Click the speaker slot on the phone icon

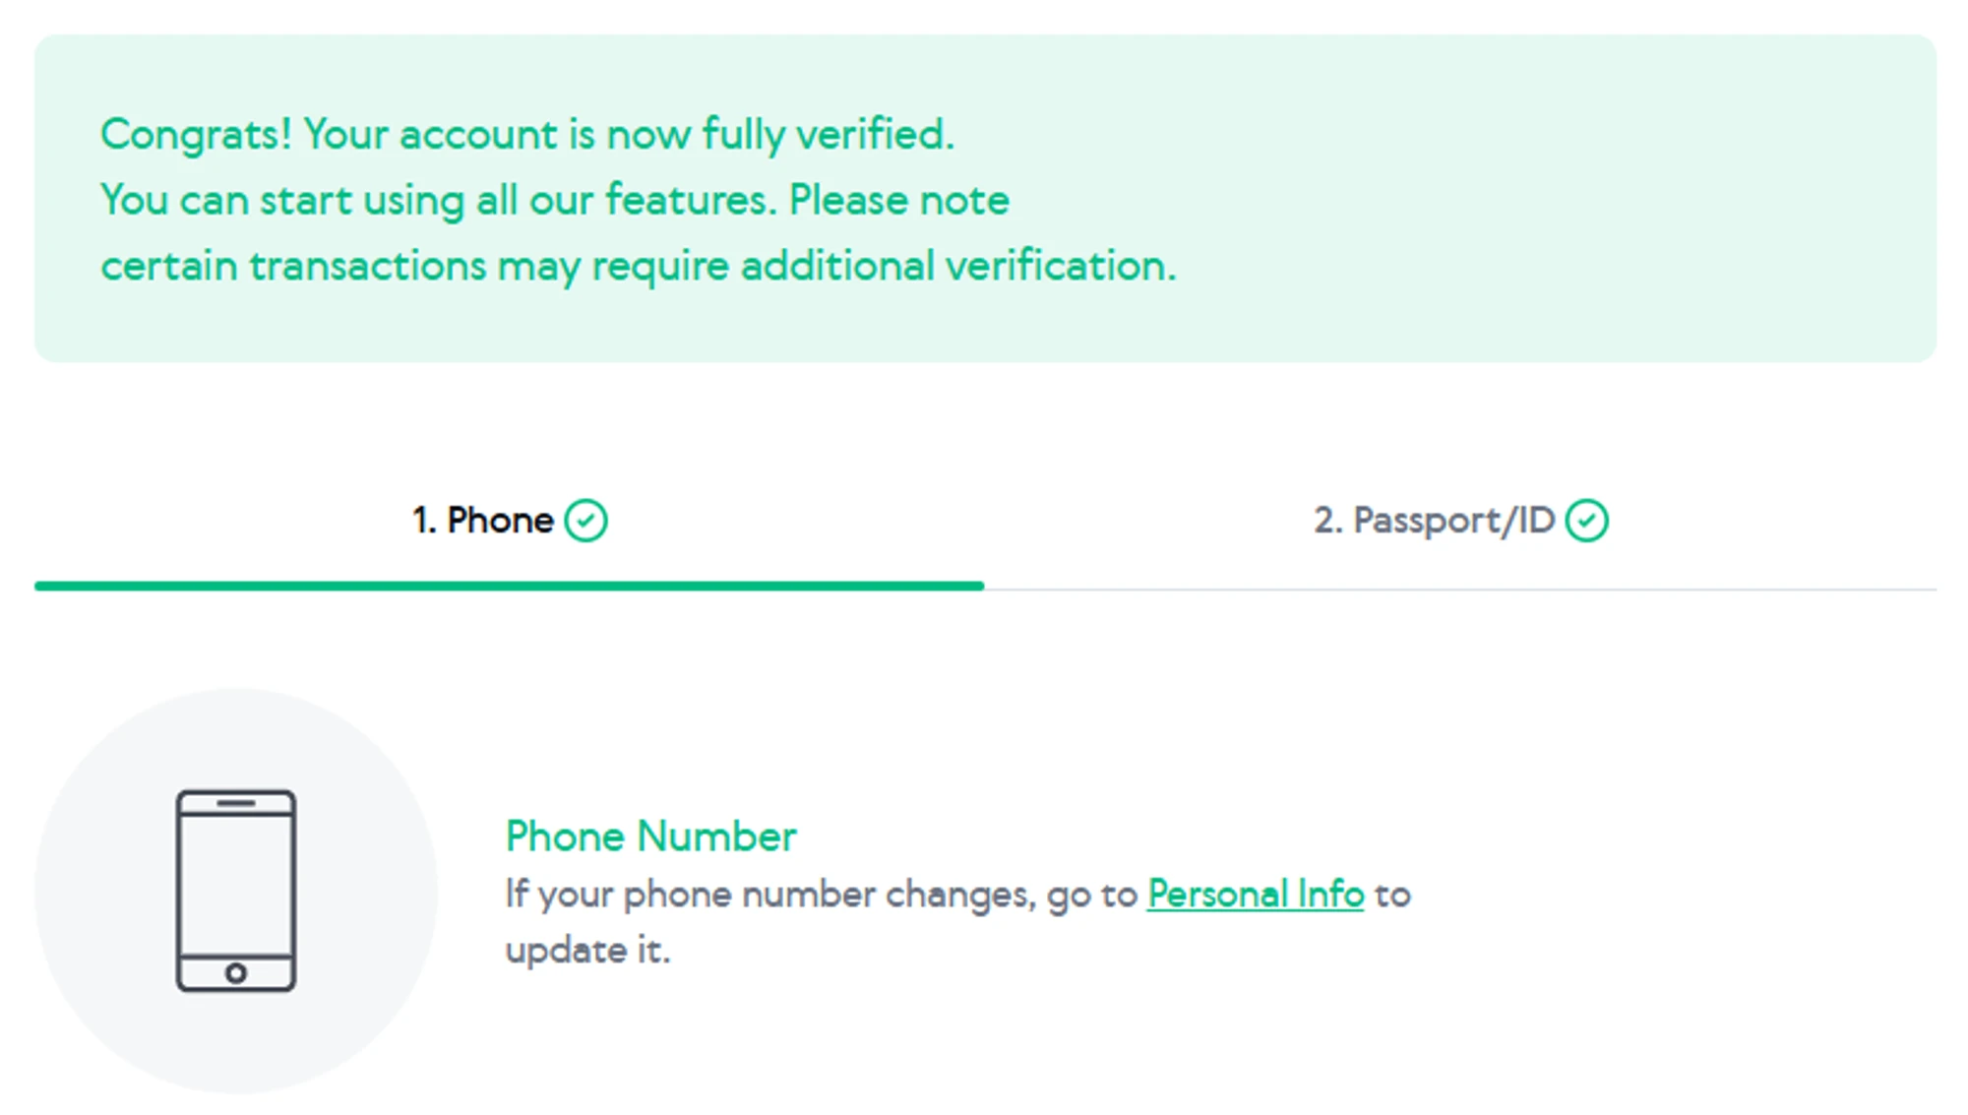coord(236,803)
